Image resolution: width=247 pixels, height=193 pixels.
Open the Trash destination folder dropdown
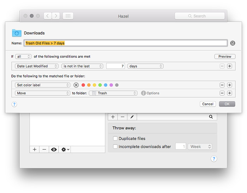click(113, 93)
